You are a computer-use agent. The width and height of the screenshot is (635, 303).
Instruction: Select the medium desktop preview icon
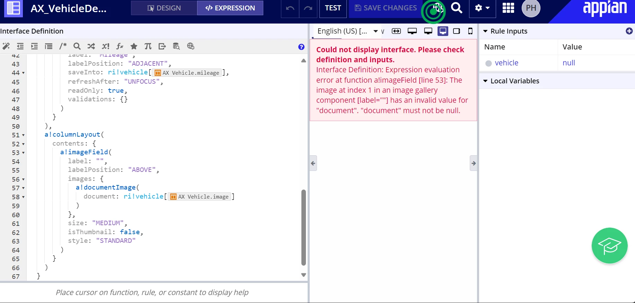coord(428,31)
